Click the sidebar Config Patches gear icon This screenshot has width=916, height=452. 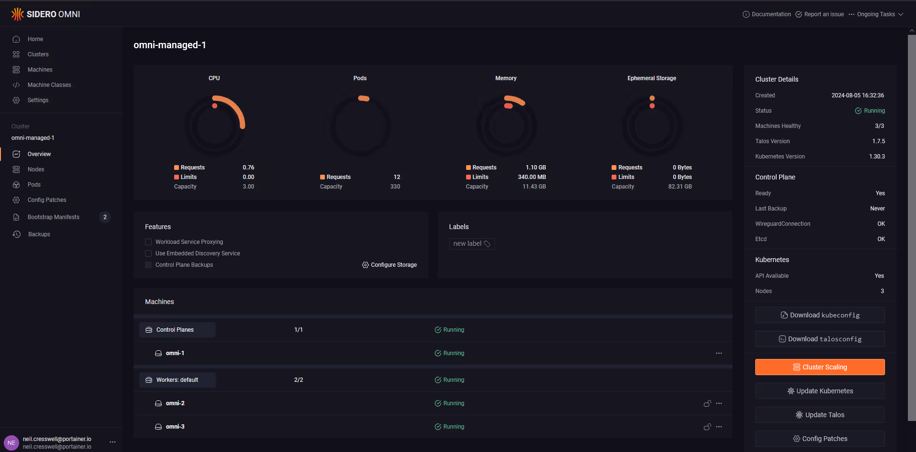(x=16, y=200)
